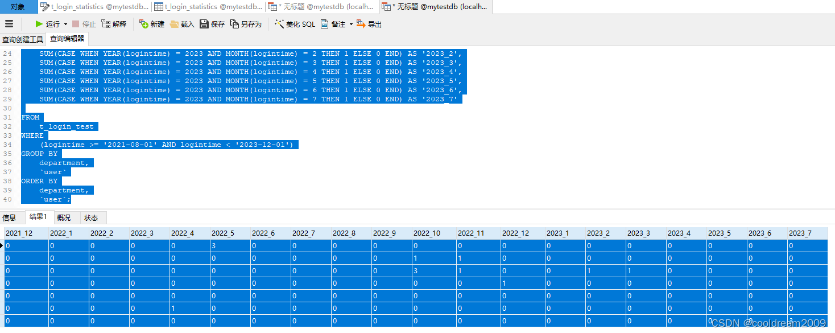Click t_login_test table name in the editor
Viewport: 835px width, 333px height.
67,126
